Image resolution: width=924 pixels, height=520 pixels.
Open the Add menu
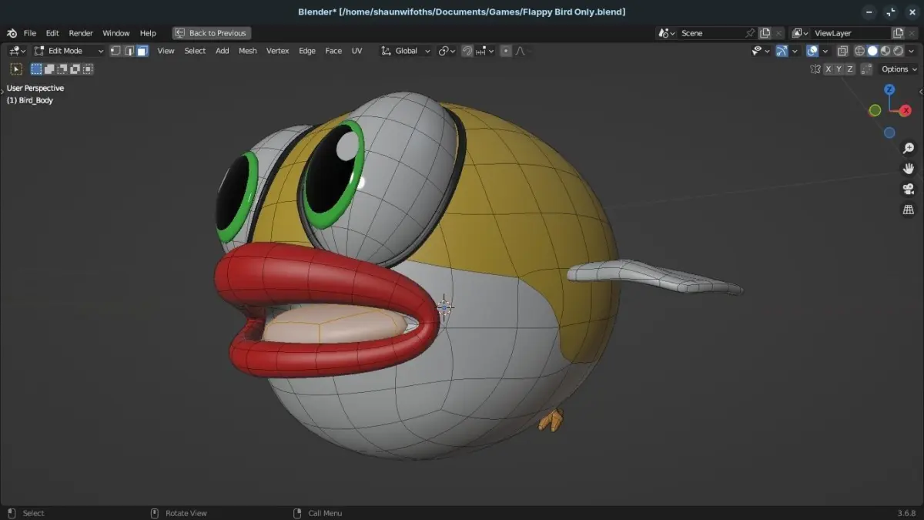pos(222,51)
